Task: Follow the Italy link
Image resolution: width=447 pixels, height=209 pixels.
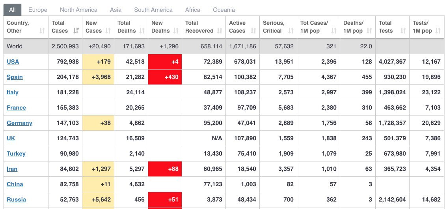Action: coord(13,92)
